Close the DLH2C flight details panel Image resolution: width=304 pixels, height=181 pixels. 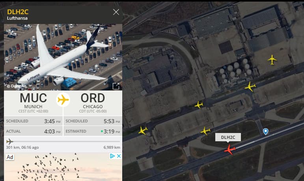(116, 12)
